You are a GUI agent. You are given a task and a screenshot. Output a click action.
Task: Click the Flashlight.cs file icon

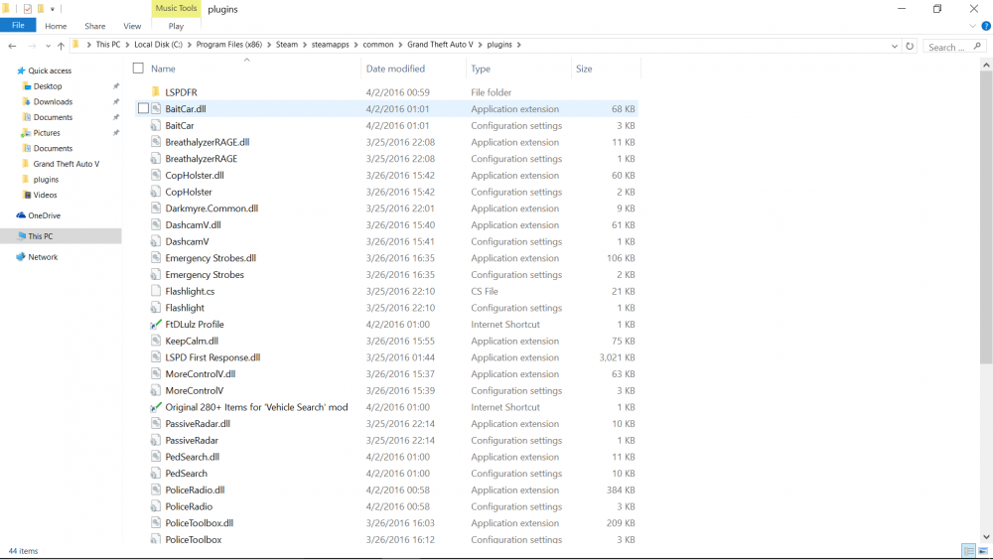155,291
